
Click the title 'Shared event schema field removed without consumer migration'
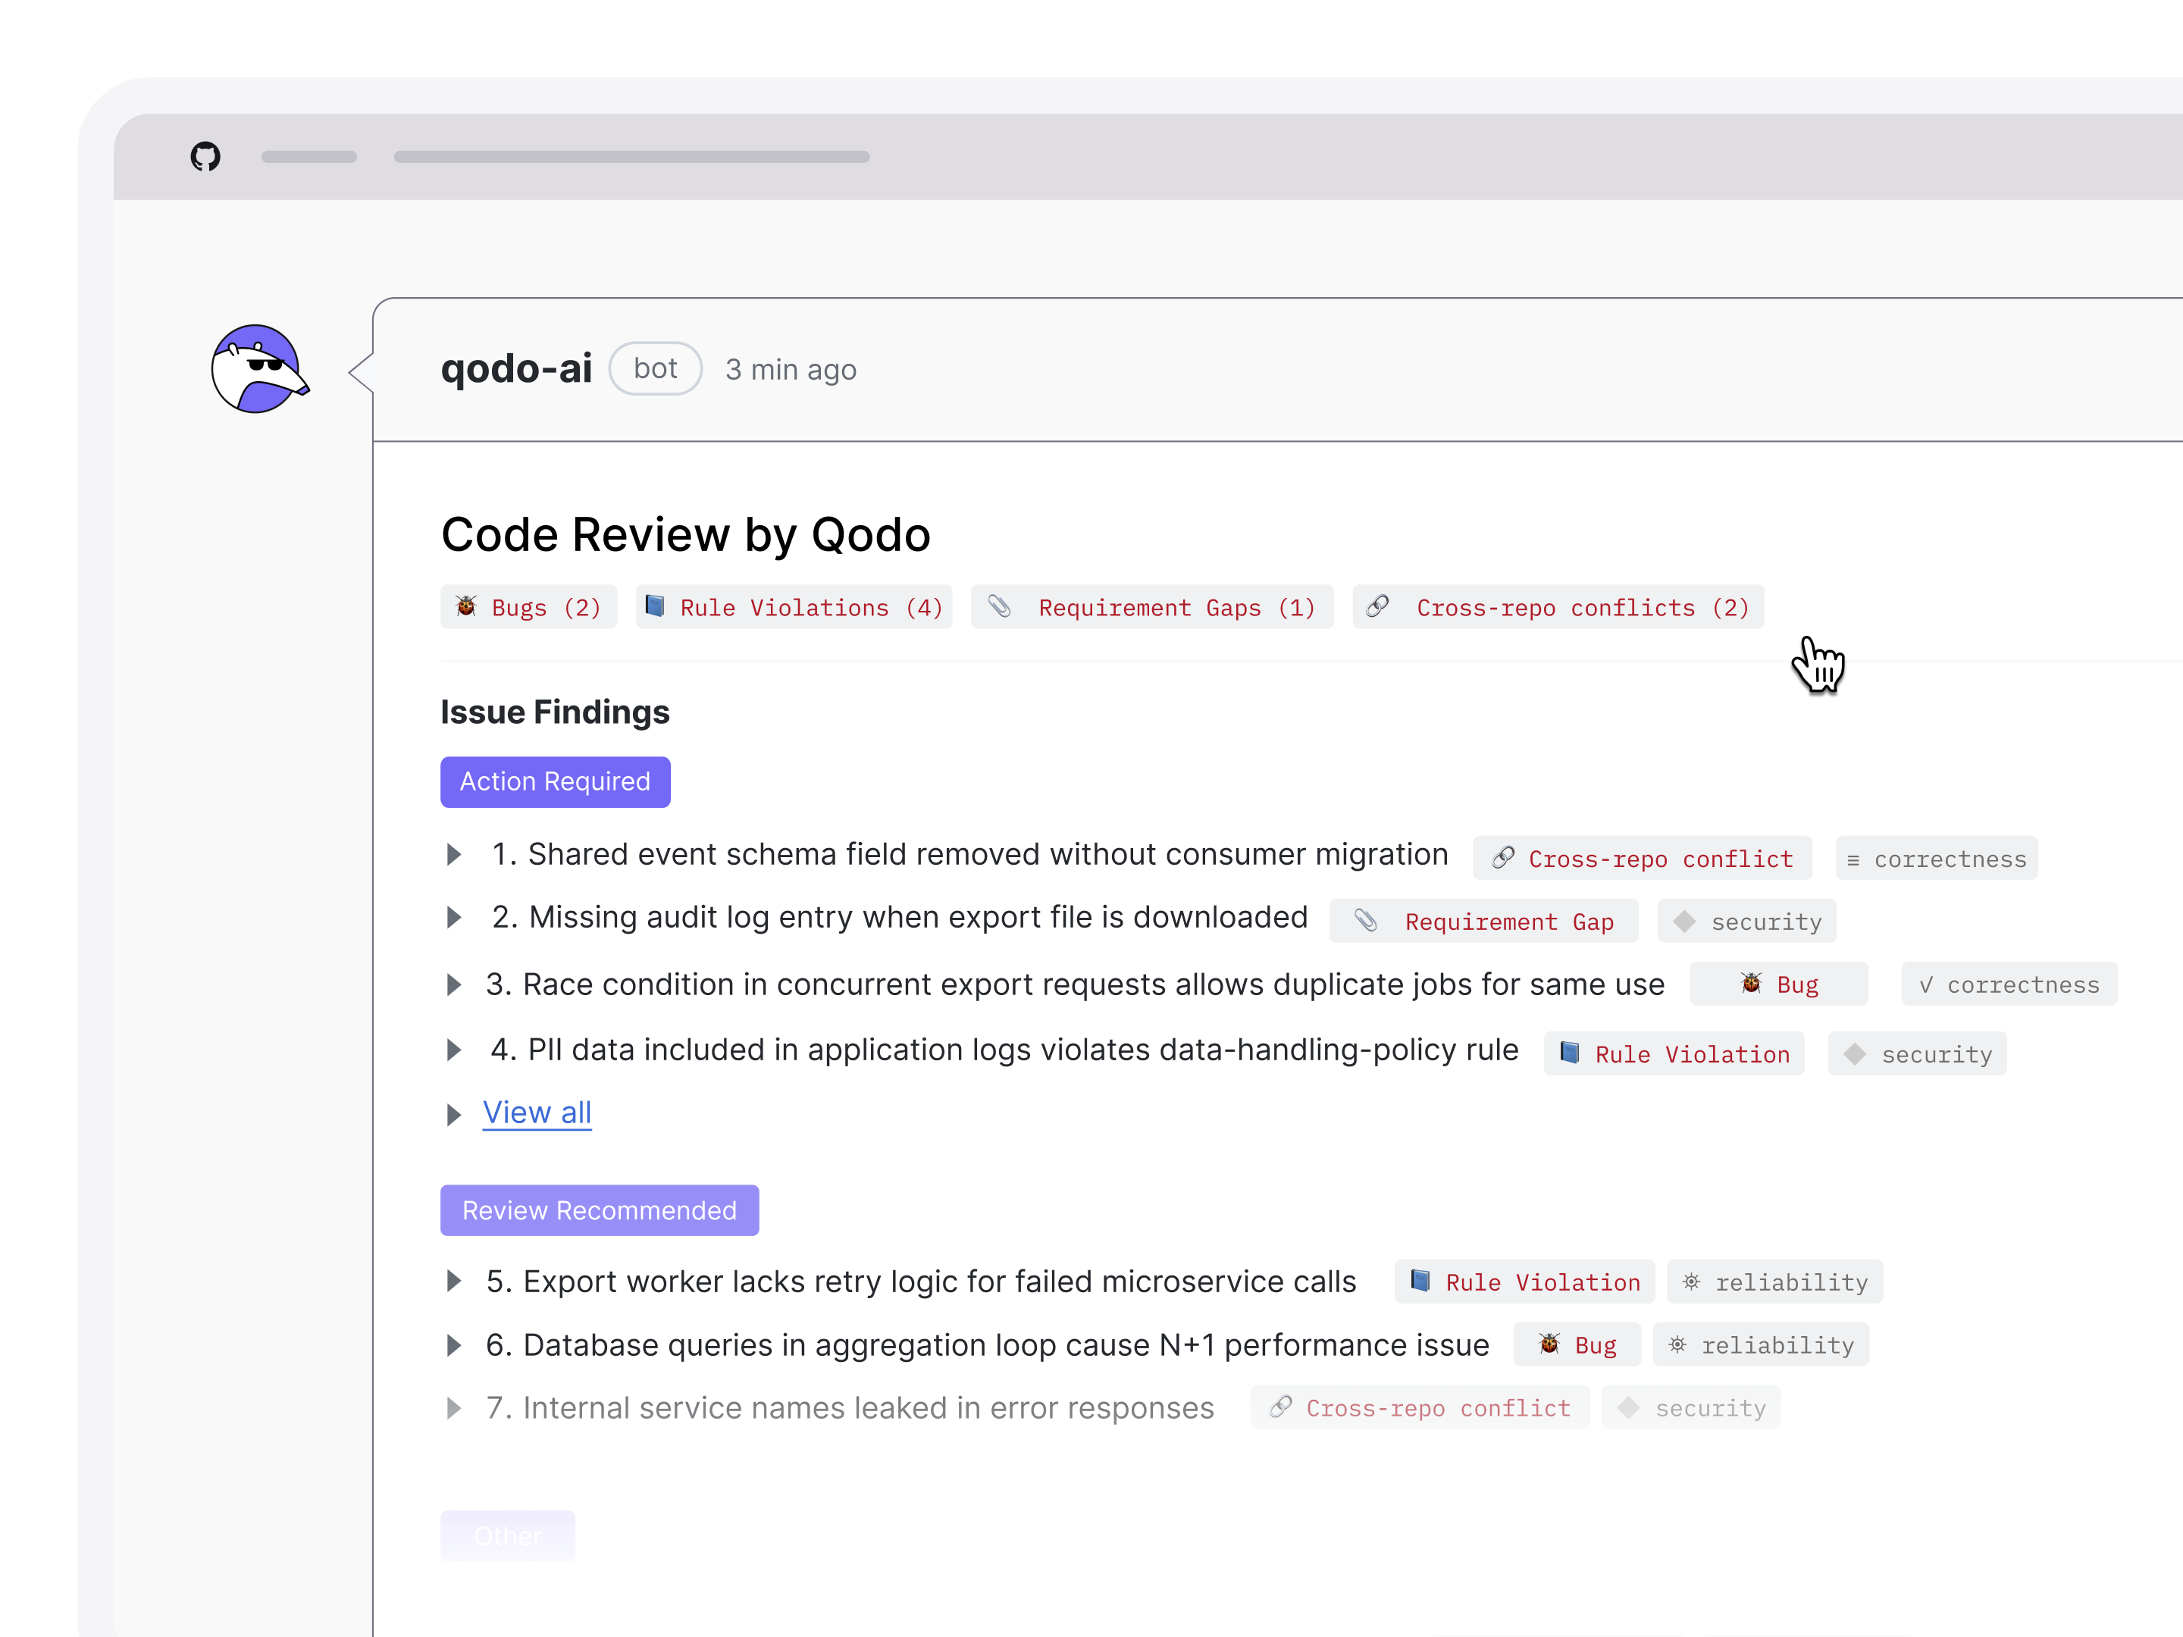coord(988,855)
